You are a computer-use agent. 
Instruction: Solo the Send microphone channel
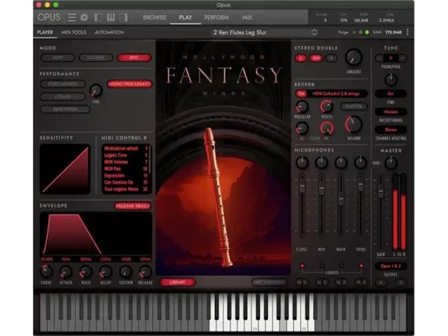point(364,282)
